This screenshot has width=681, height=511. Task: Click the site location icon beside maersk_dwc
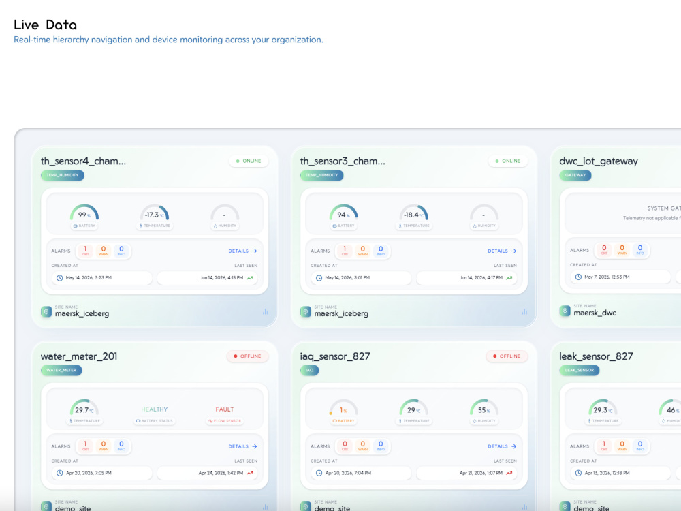tap(565, 311)
